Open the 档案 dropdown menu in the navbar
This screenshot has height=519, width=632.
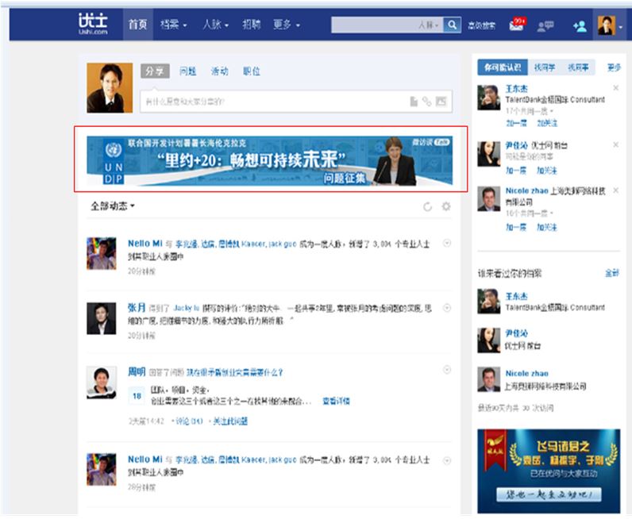click(173, 25)
